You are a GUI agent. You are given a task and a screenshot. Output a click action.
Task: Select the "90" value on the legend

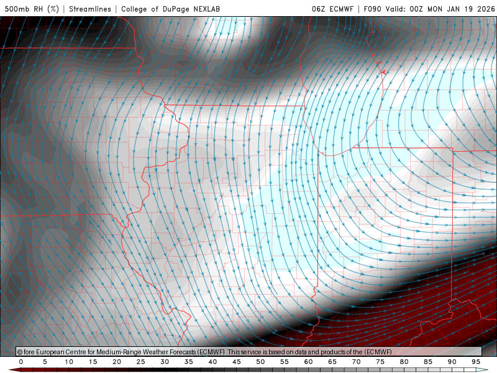pyautogui.click(x=452, y=362)
